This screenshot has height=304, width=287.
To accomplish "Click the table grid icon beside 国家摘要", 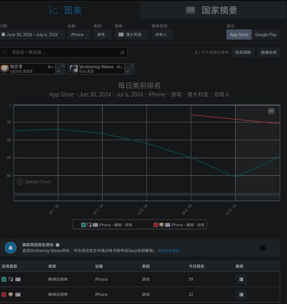I will (191, 10).
